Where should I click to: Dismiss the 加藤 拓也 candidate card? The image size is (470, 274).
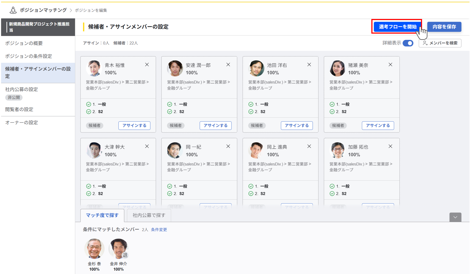tap(390, 146)
